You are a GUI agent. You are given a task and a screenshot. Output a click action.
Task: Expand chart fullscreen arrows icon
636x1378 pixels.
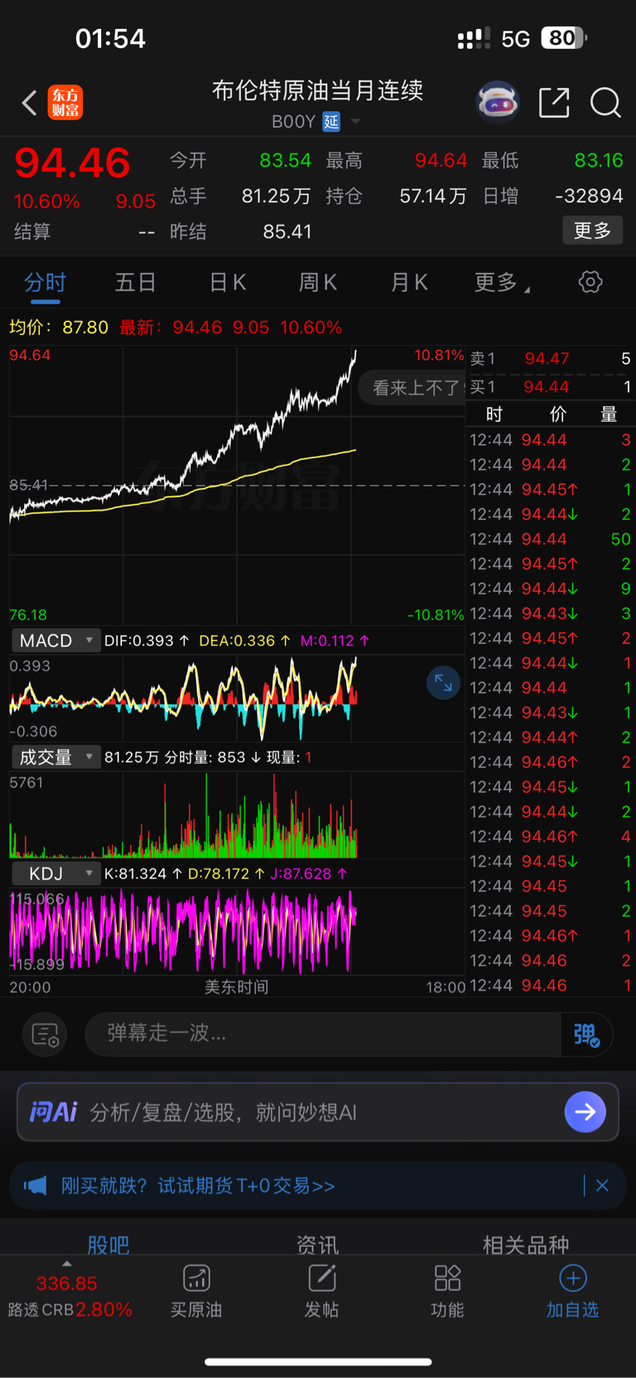pos(443,682)
